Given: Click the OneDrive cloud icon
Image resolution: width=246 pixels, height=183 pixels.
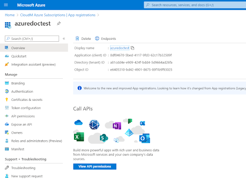Looking at the screenshot, I should tap(78, 122).
